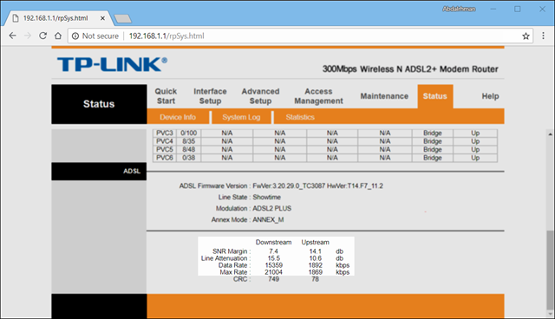The image size is (555, 319).
Task: Click the PVC6 row label
Action: 165,158
